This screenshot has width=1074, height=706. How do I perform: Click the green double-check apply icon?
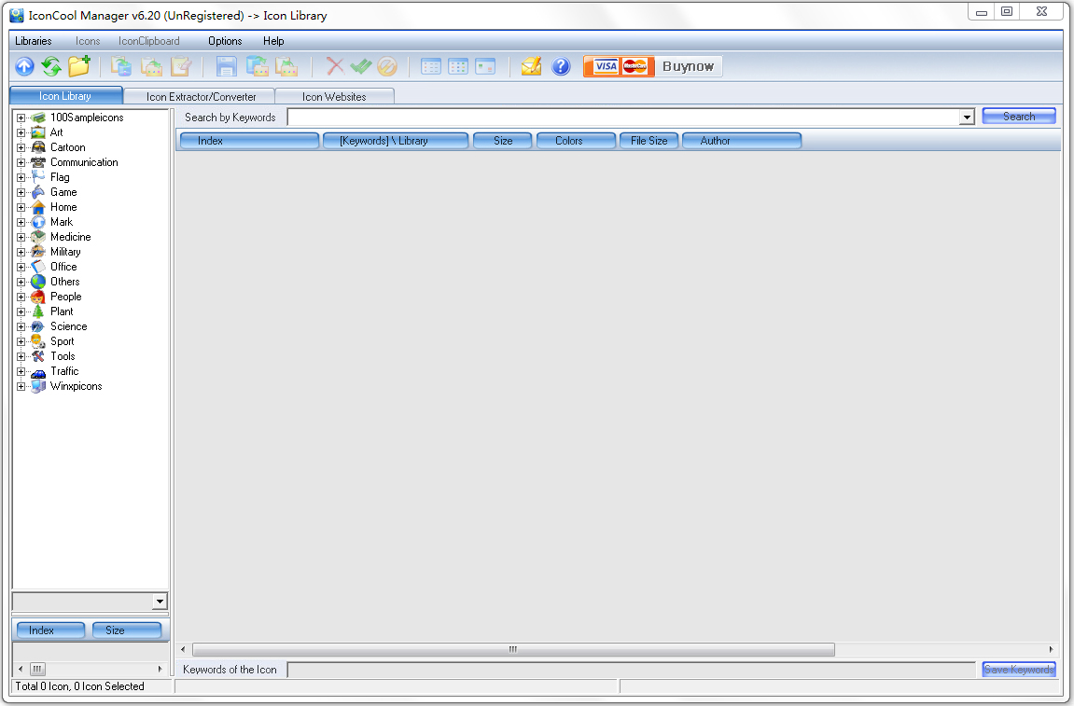coord(361,65)
